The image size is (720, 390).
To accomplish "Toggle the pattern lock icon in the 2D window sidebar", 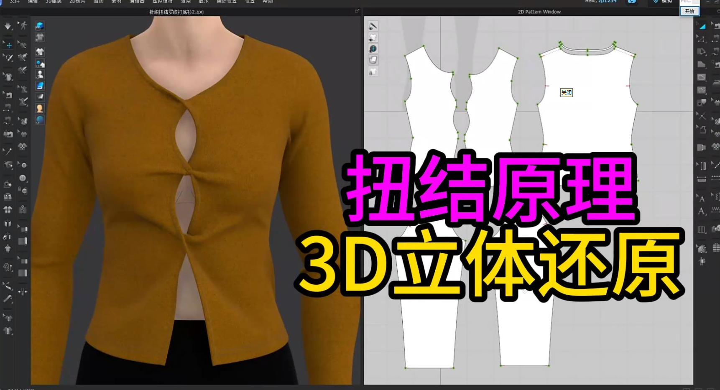I will [x=373, y=71].
